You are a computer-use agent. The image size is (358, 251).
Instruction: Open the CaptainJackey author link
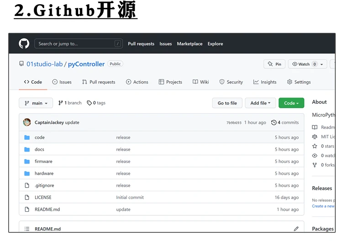point(49,122)
